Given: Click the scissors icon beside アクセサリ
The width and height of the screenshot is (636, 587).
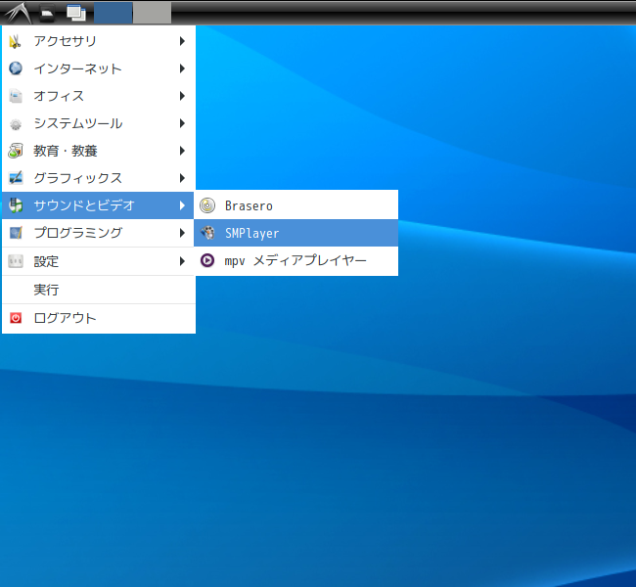Looking at the screenshot, I should (16, 41).
